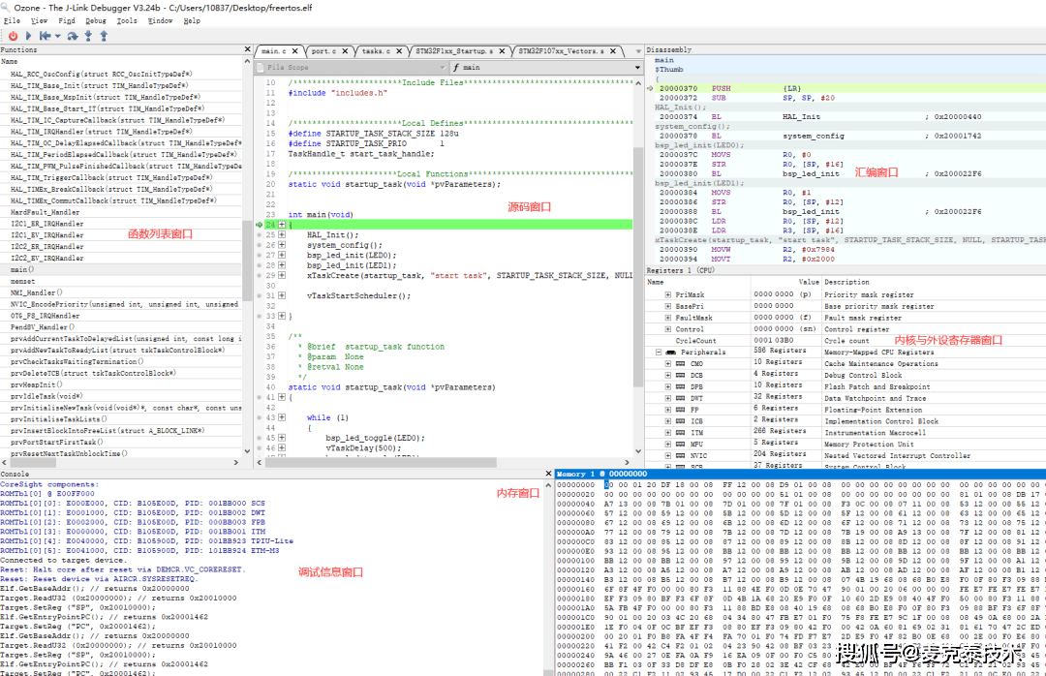Click the red power/stop debug session icon
The image size is (1046, 676).
pos(13,36)
